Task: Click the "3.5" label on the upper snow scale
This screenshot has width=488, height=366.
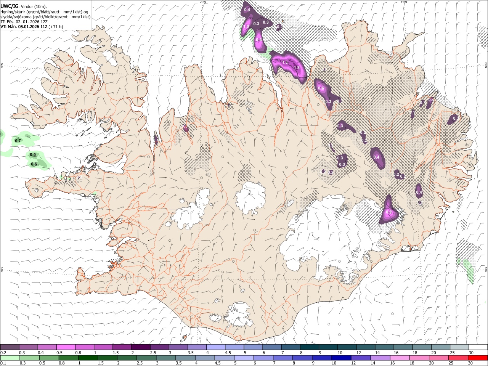Action: pos(191,353)
